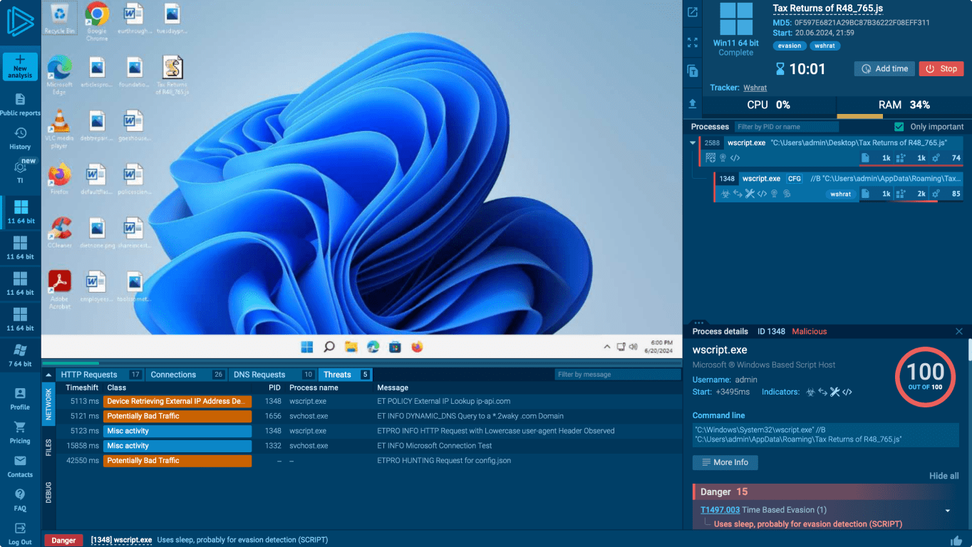This screenshot has width=972, height=547.
Task: Expand the T1497.003 Time Based Evasion entry
Action: (x=947, y=511)
